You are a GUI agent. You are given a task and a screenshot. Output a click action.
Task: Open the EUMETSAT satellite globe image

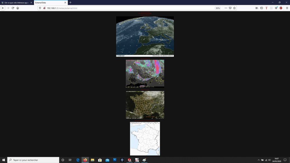click(x=145, y=37)
